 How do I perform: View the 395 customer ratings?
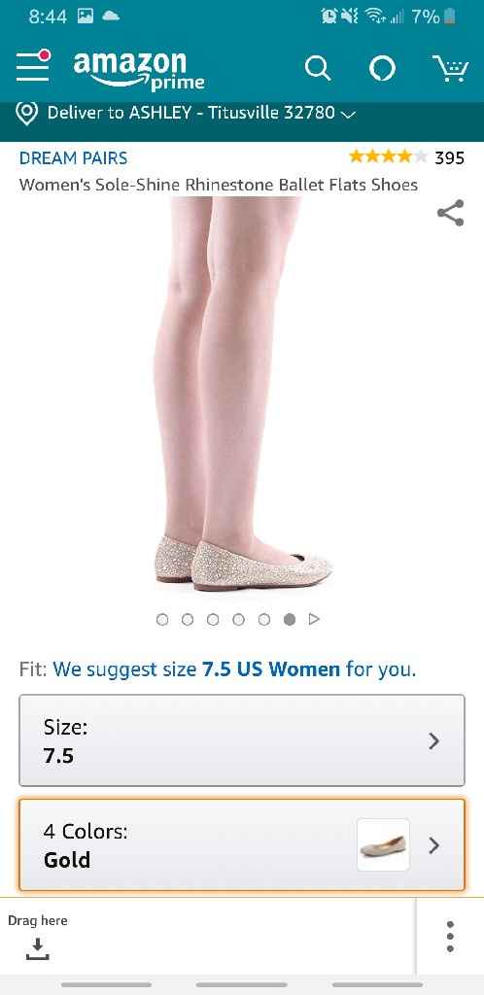[450, 157]
